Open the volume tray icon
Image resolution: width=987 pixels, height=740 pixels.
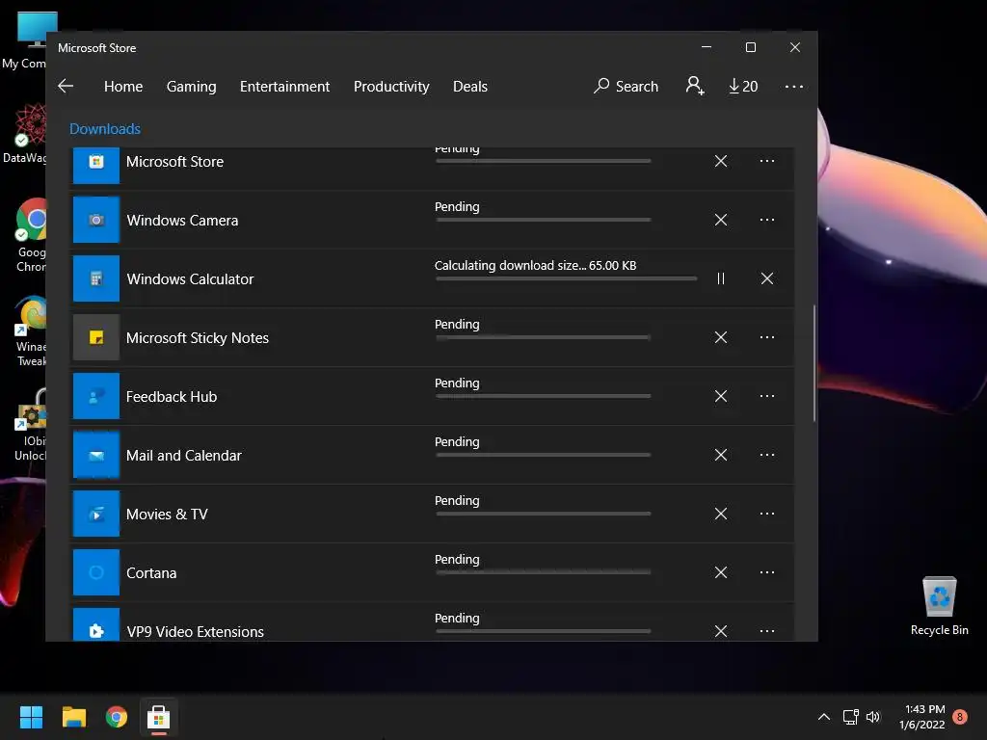tap(873, 717)
